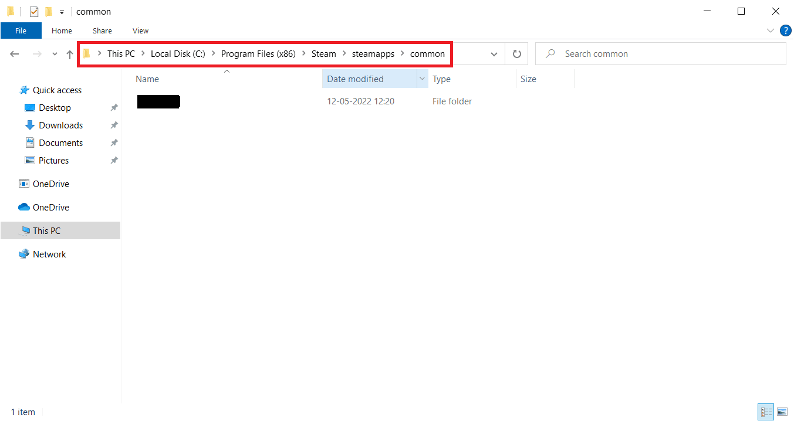
Task: Open Desktop in navigation pane
Action: (55, 108)
